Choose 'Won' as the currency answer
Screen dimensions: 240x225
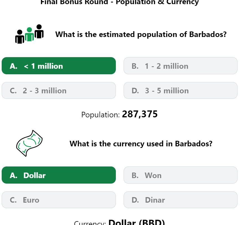point(180,175)
